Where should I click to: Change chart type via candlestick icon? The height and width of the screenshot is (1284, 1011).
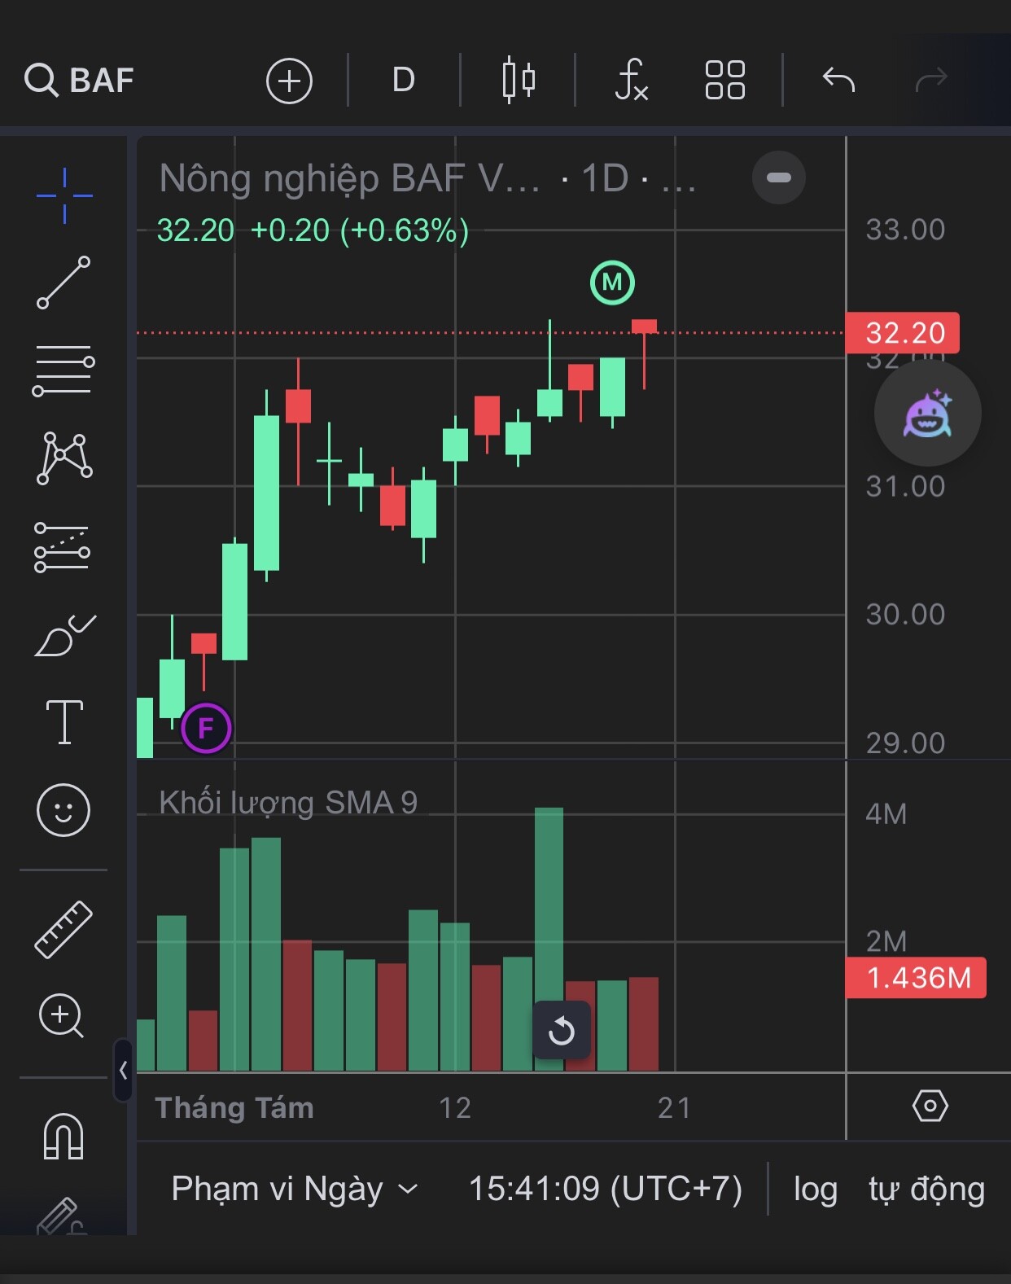pos(519,80)
